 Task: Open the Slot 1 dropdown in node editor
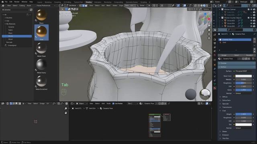point(133,104)
